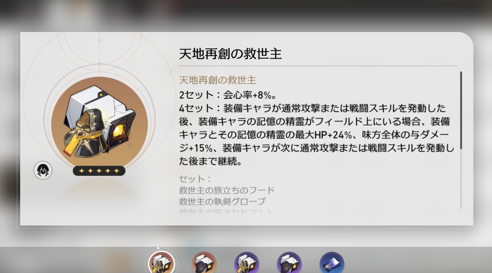Click the bold title 天地再創の救世主
Viewport: 492px width, 273px height.
(x=230, y=54)
